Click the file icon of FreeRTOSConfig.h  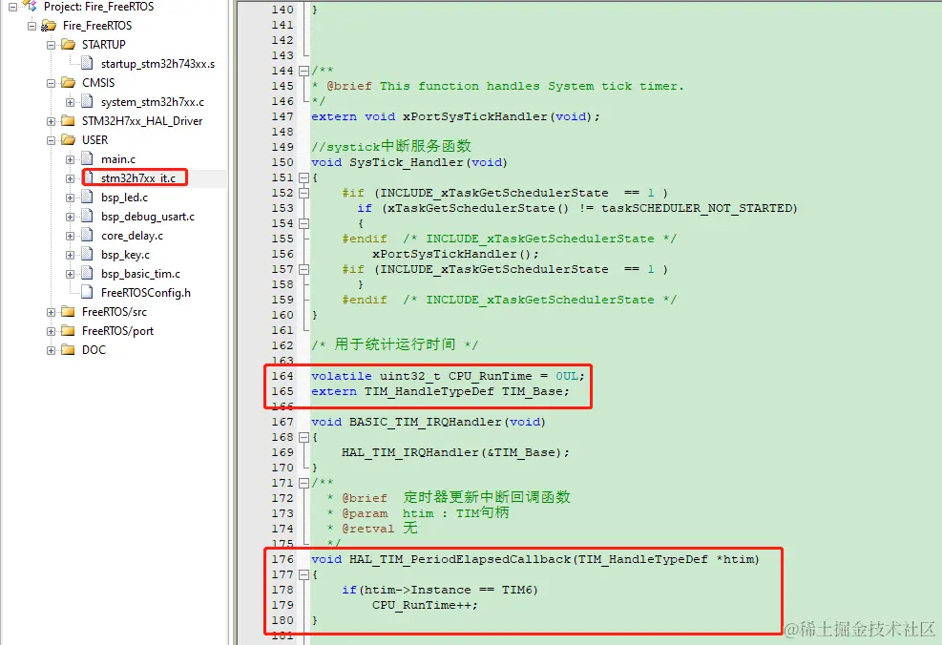pos(88,292)
